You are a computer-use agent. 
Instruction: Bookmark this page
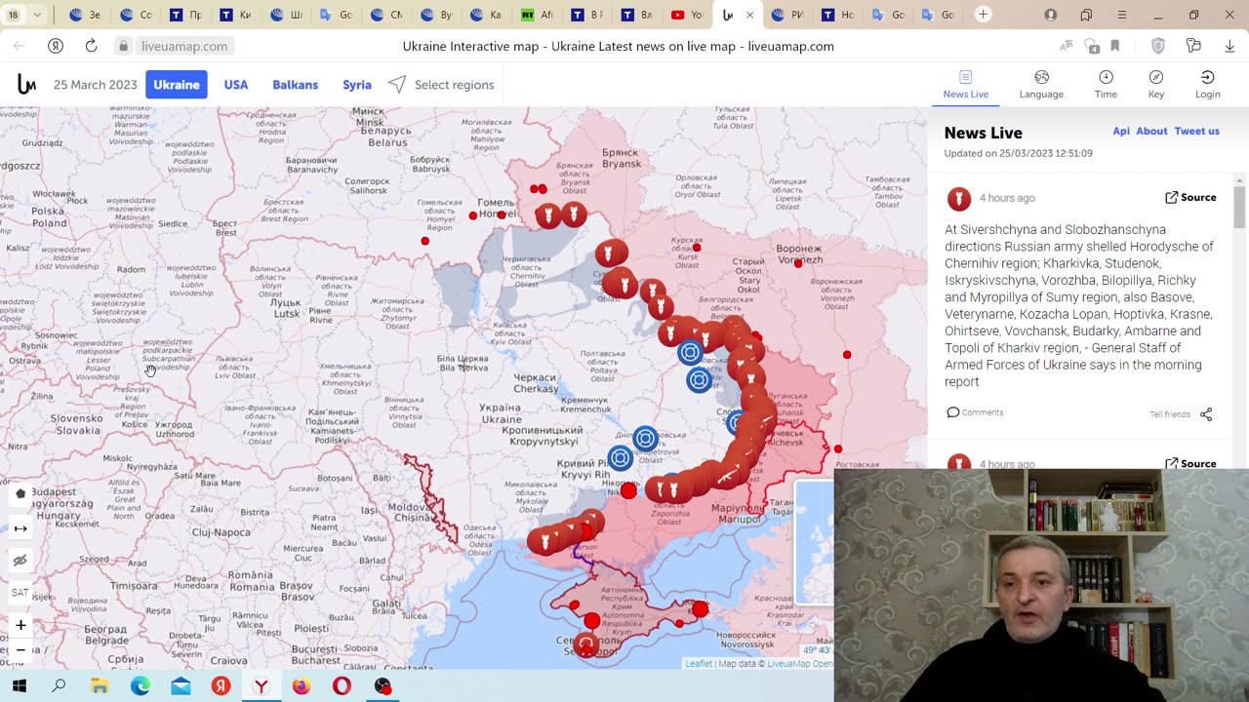click(x=1115, y=46)
